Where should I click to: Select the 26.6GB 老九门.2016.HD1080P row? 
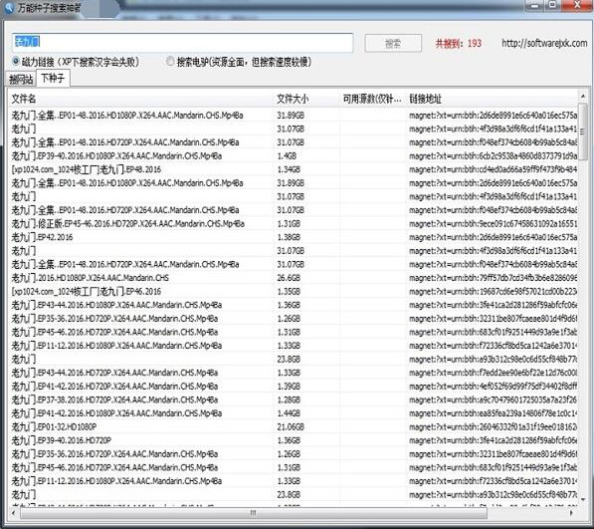[x=294, y=278]
